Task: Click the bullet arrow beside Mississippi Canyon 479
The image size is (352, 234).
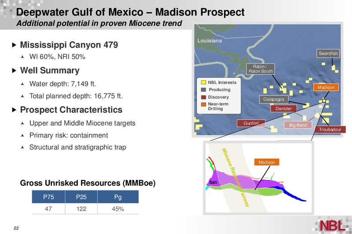Action: [14, 45]
